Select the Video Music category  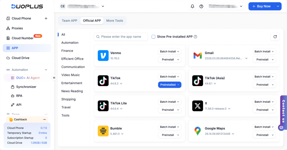tap(70, 75)
